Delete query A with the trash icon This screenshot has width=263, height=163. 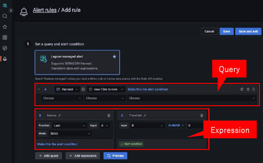248,89
